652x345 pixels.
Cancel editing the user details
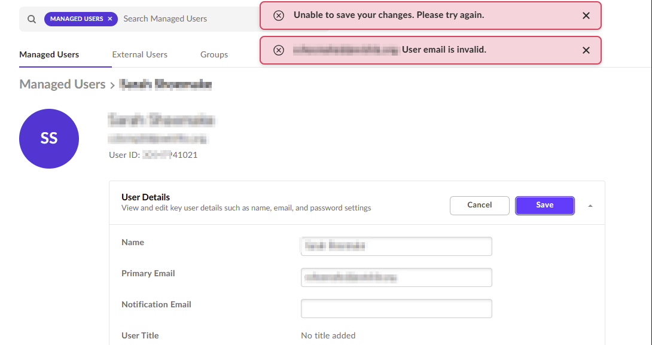(x=480, y=205)
